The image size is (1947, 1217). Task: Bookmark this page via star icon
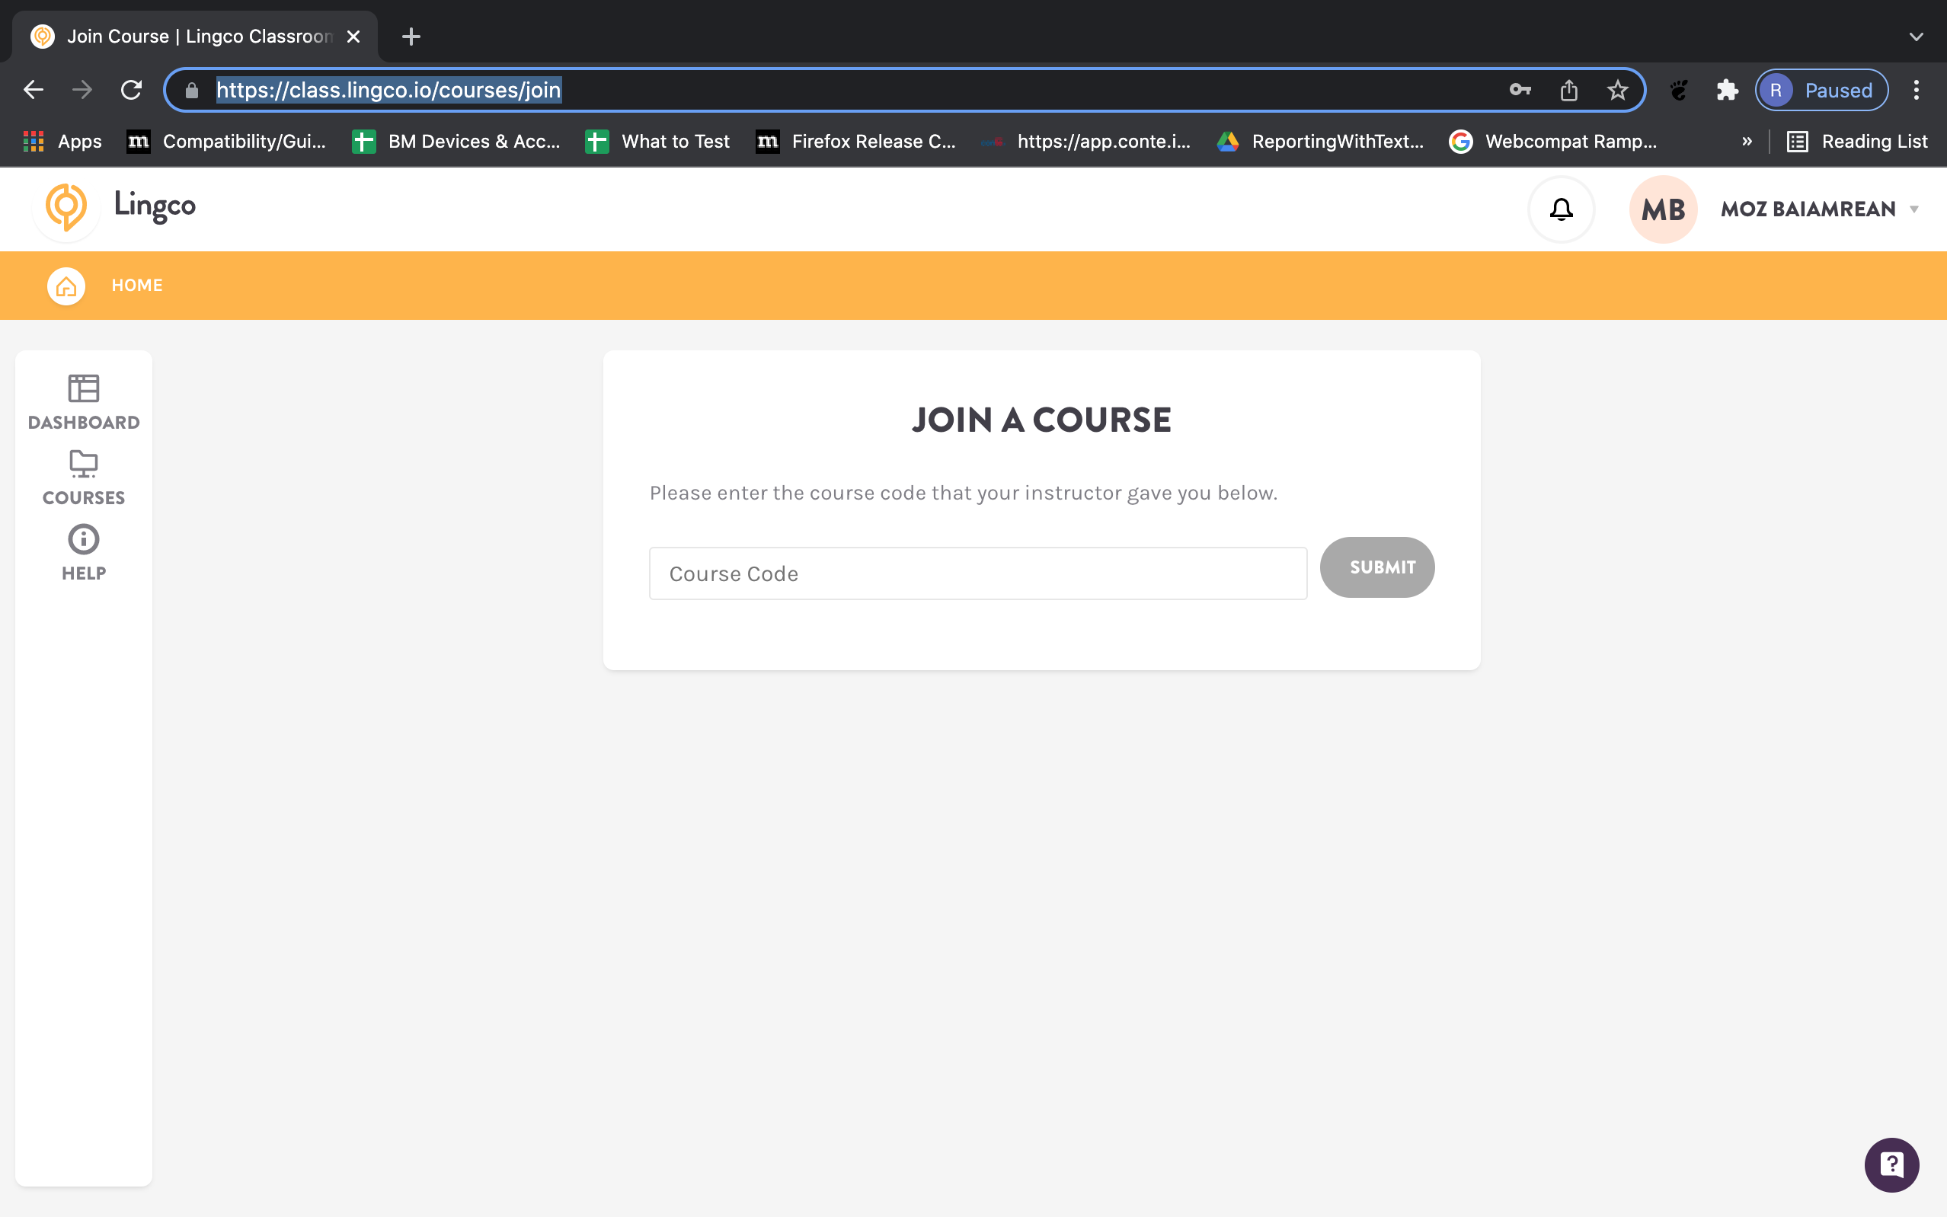(x=1616, y=89)
